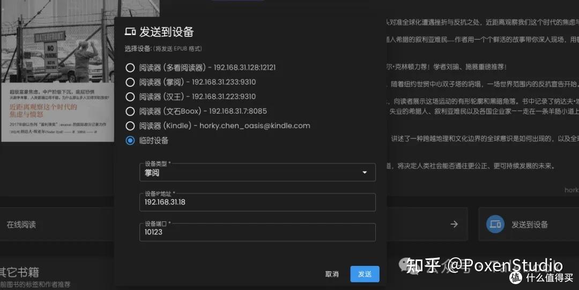Viewport: 579px width, 290px height.
Task: Click 在线阅读 in the background page
Action: tap(21, 225)
